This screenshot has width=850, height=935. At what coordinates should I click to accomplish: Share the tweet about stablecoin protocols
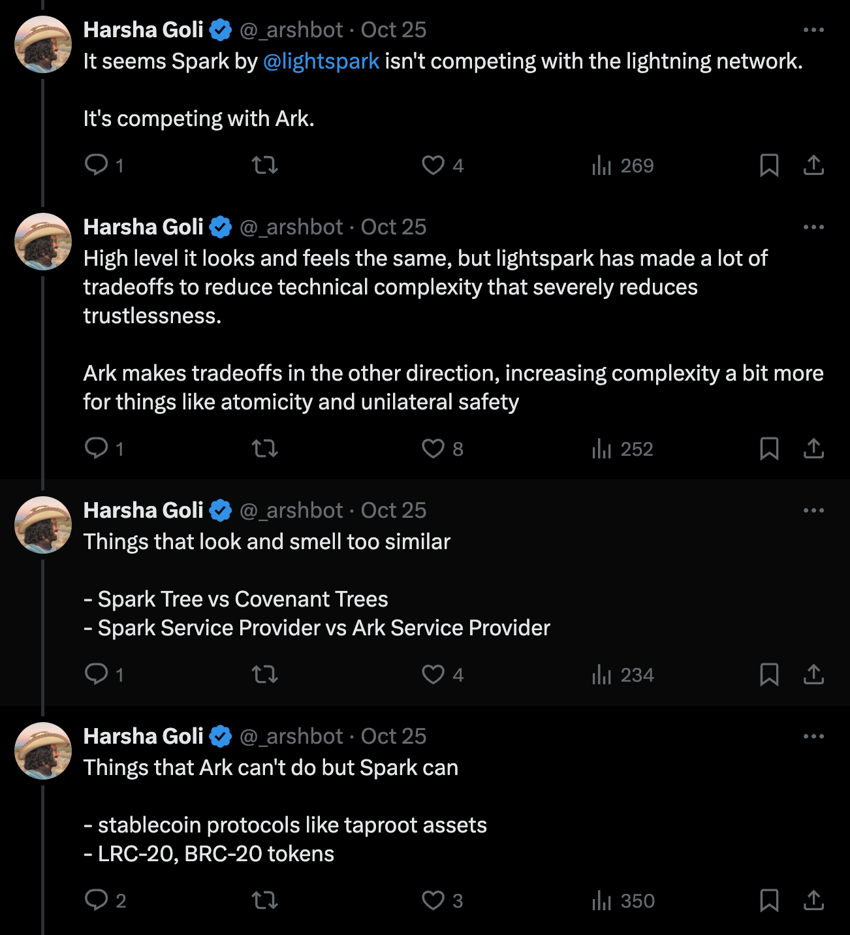click(x=813, y=900)
